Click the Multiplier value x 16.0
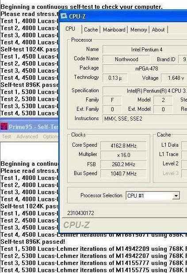This screenshot has height=273, width=187. (x=123, y=155)
